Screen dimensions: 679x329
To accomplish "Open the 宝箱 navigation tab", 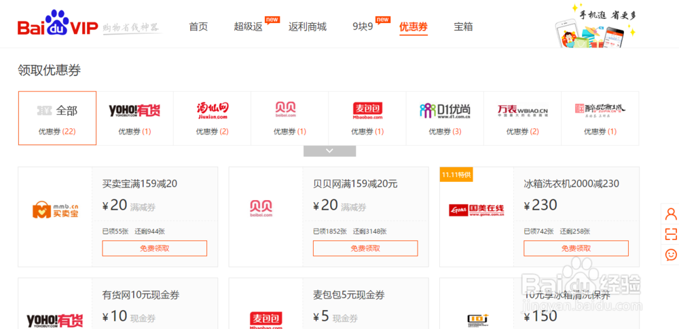I will [x=463, y=27].
